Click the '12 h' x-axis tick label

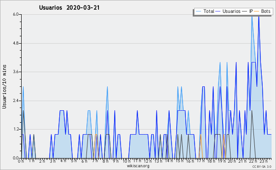[147, 161]
